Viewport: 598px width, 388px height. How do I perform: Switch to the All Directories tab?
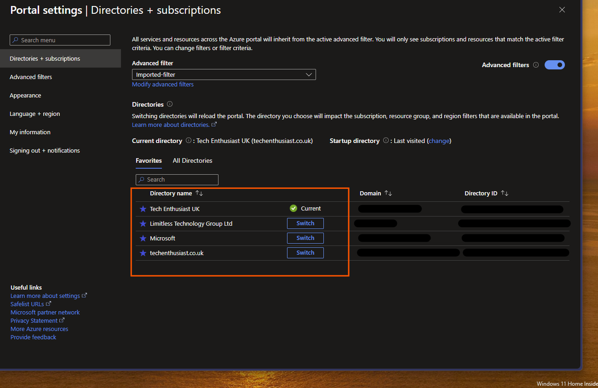tap(192, 160)
